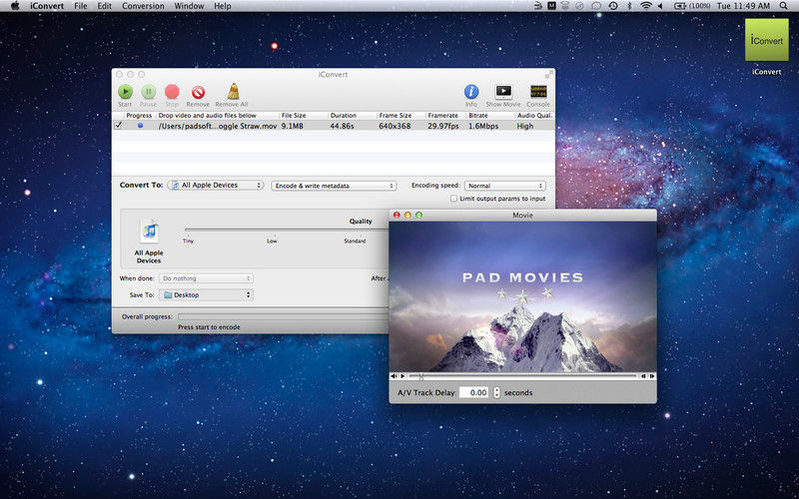Click the All Apple Devices preset icon
Viewport: 799px width, 499px height.
pyautogui.click(x=149, y=232)
